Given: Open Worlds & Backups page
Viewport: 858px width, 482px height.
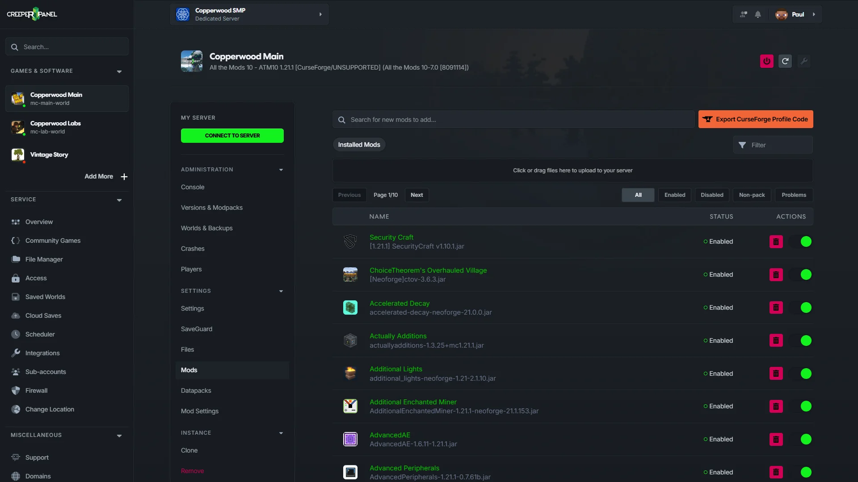Looking at the screenshot, I should (x=207, y=228).
